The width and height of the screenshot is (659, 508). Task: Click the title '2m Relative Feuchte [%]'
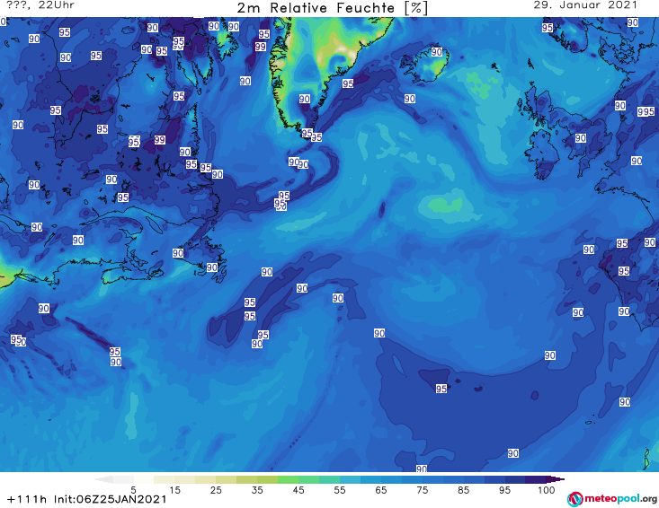332,8
